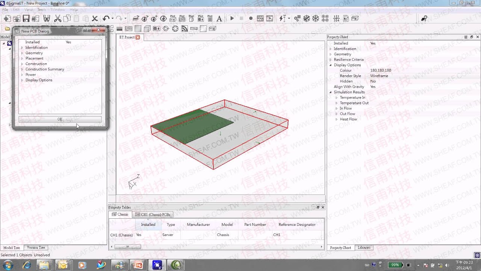Click the wireless signal waves icon
This screenshot has height=271, width=481.
pos(185,29)
